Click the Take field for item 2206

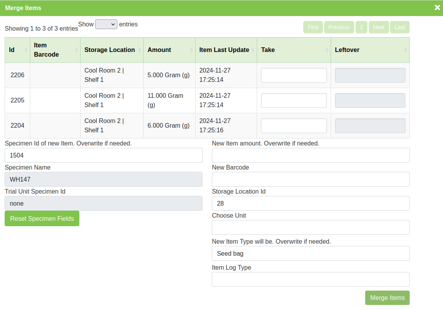point(294,75)
